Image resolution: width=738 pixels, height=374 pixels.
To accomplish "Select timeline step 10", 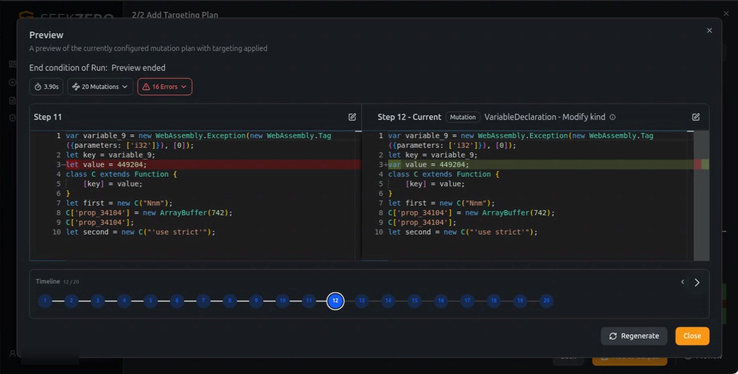I will pos(282,301).
